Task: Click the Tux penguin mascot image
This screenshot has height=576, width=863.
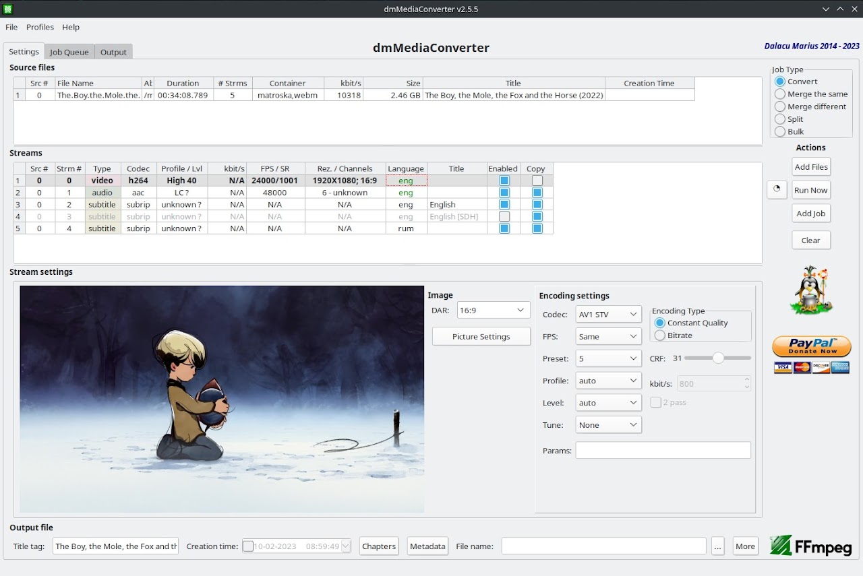Action: [x=811, y=290]
